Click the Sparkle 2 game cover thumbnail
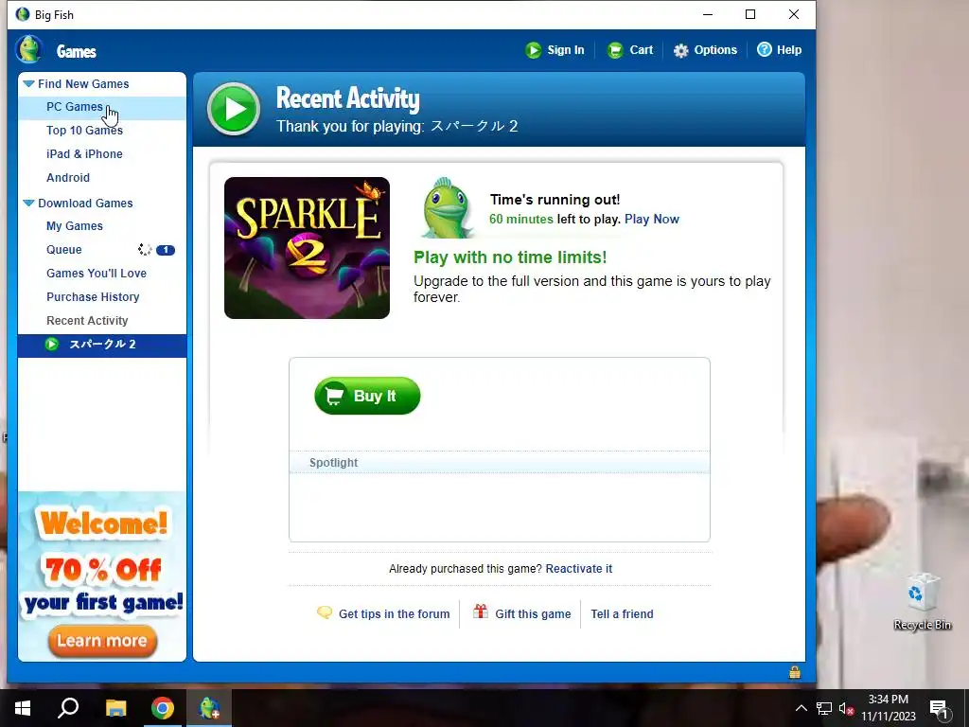The width and height of the screenshot is (969, 727). [307, 248]
